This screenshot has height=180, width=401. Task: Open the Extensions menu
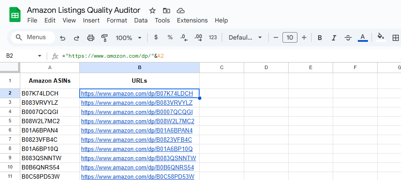[192, 20]
